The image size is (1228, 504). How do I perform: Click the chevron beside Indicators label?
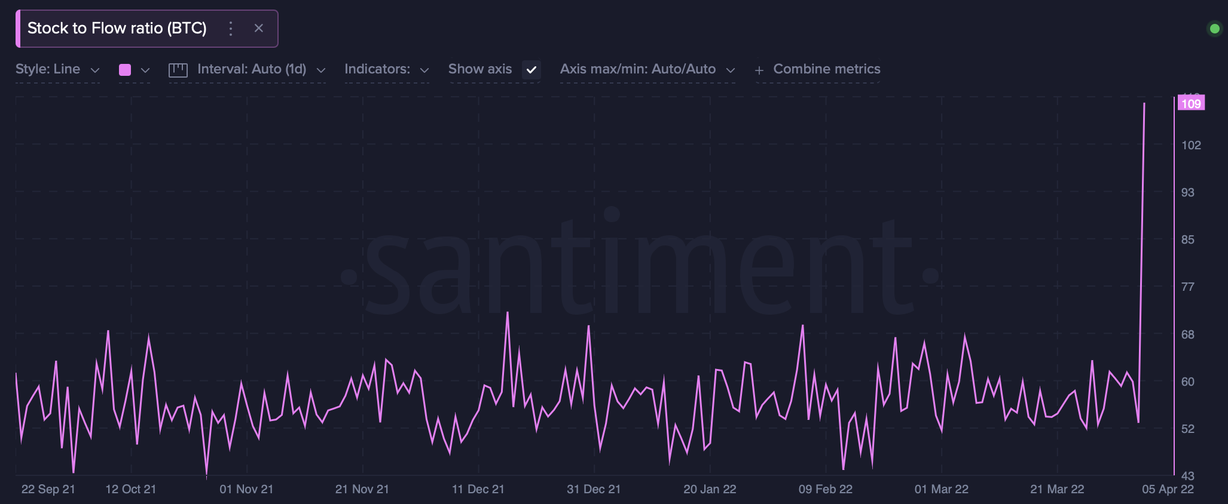point(424,70)
